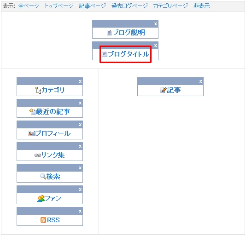The width and height of the screenshot is (246, 236).
Task: Click the orange RSS feed icon
Action: (x=43, y=220)
